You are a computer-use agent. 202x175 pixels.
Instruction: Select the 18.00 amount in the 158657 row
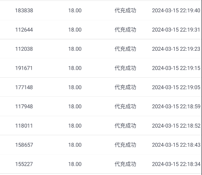click(x=75, y=145)
